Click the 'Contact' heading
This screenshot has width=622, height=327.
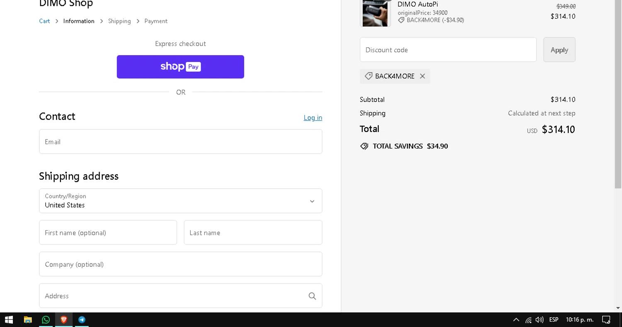click(x=57, y=117)
